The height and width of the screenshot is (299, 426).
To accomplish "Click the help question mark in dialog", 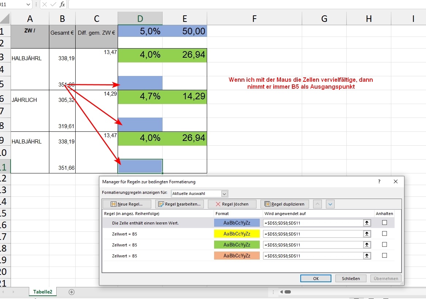I will click(379, 181).
